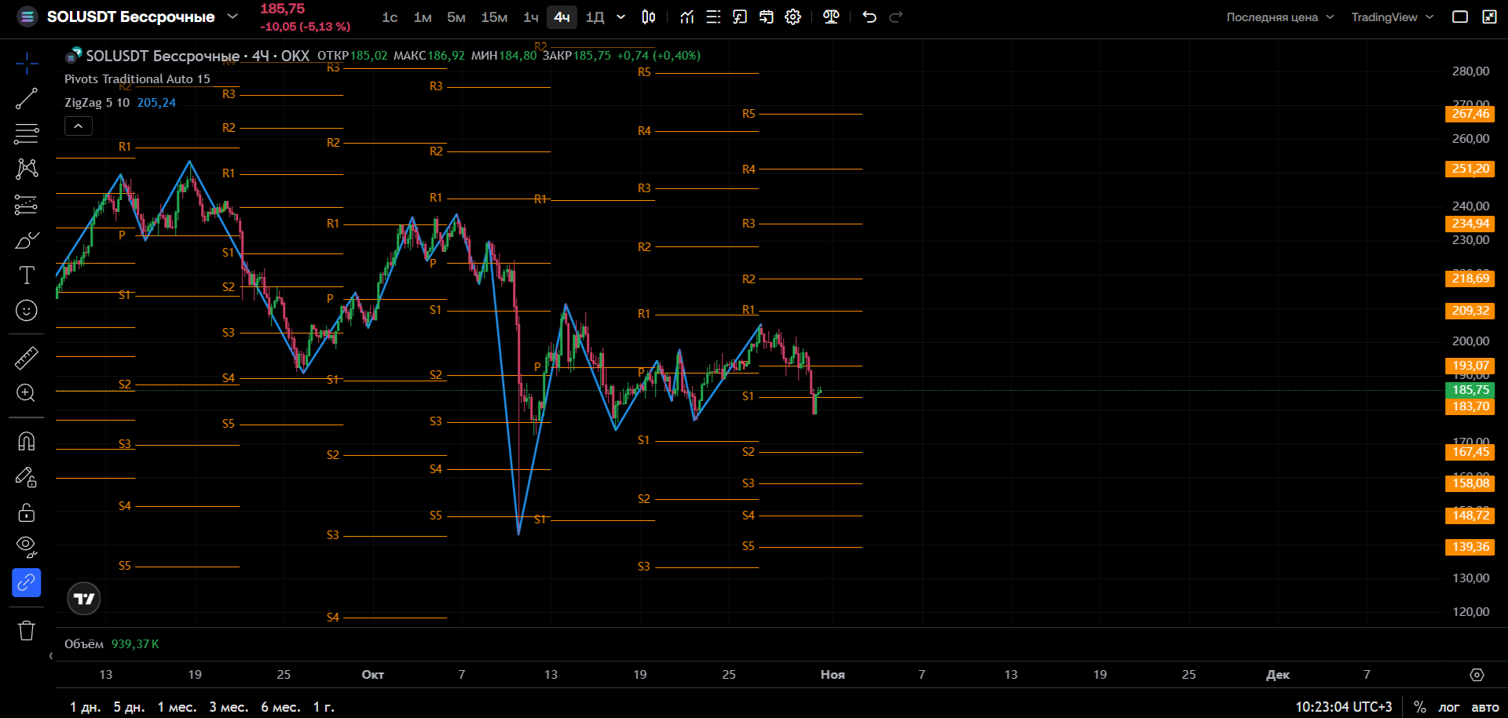
Task: Toggle auto scale "авто"
Action: click(1485, 707)
